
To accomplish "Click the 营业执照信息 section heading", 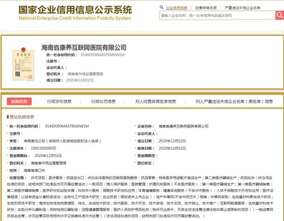I will point(22,117).
